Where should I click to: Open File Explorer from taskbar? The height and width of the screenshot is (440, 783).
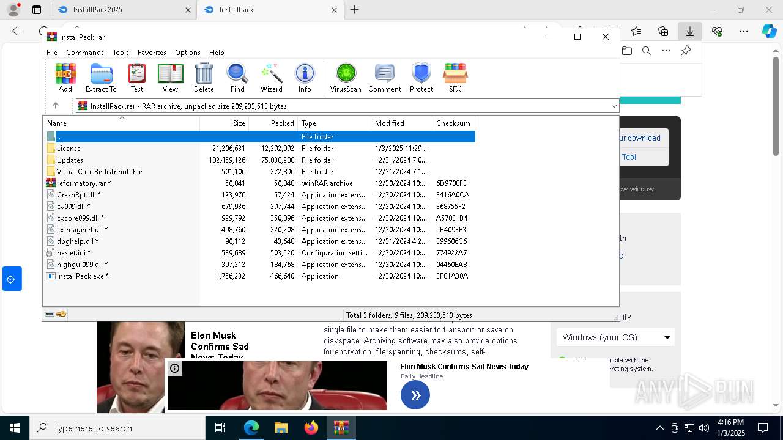tap(281, 428)
